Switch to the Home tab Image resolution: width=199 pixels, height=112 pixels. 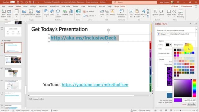point(11,6)
